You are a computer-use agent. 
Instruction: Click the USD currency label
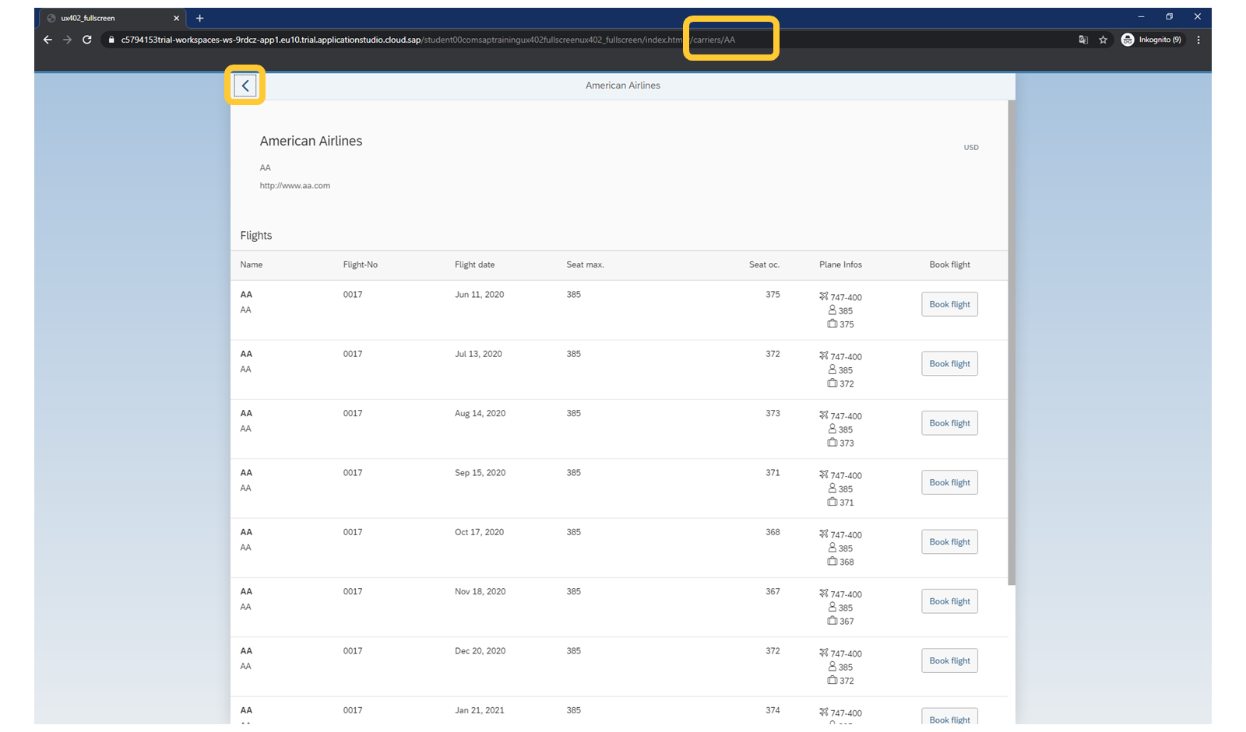coord(971,147)
